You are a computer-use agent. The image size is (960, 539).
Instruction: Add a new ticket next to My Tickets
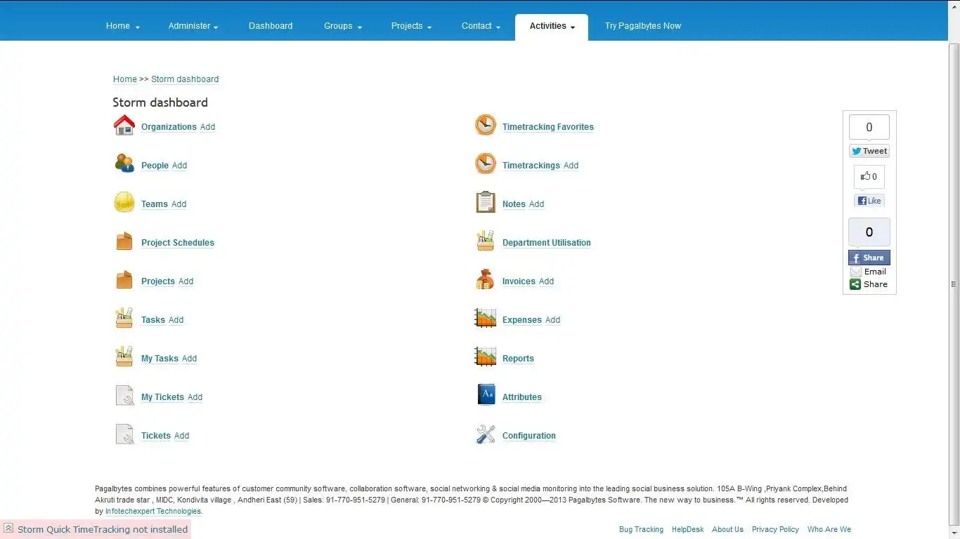point(195,397)
